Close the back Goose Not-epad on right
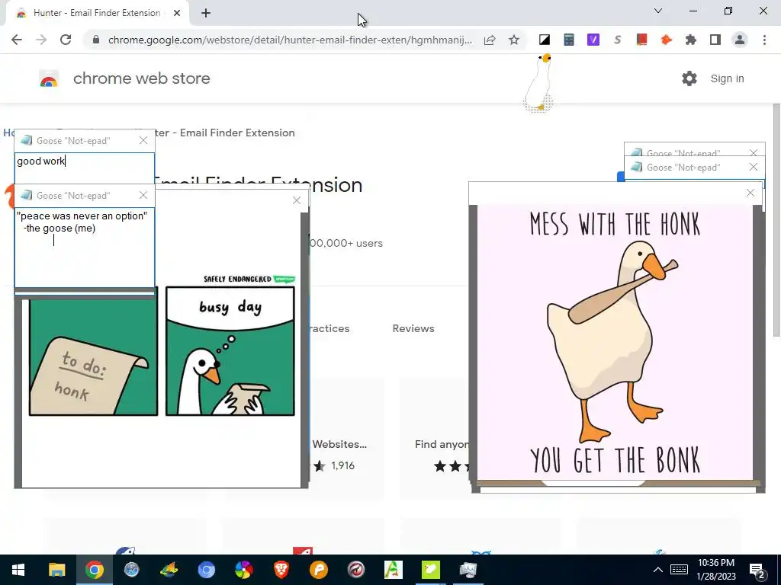This screenshot has height=585, width=781. pos(754,152)
